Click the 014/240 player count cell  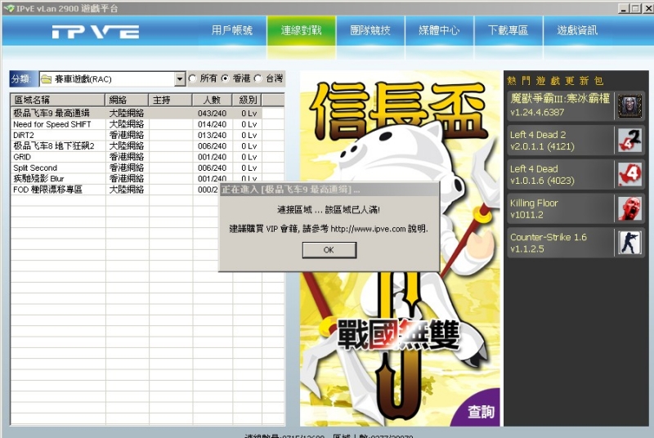tap(212, 124)
